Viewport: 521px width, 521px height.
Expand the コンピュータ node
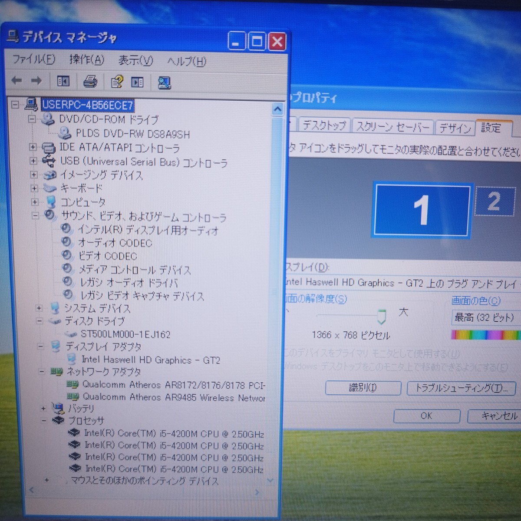pyautogui.click(x=35, y=202)
